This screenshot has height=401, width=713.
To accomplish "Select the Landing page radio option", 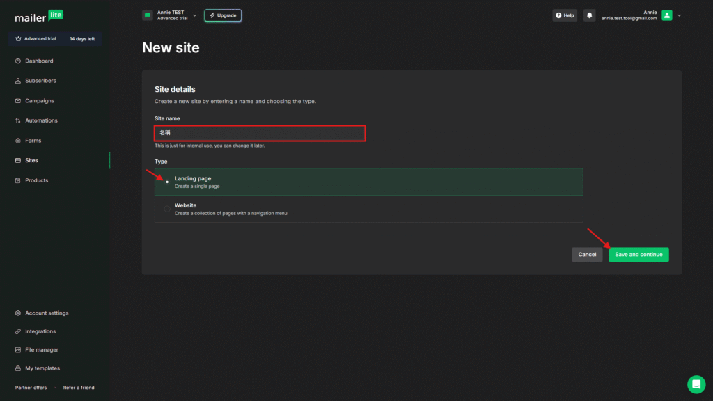I will (x=167, y=182).
